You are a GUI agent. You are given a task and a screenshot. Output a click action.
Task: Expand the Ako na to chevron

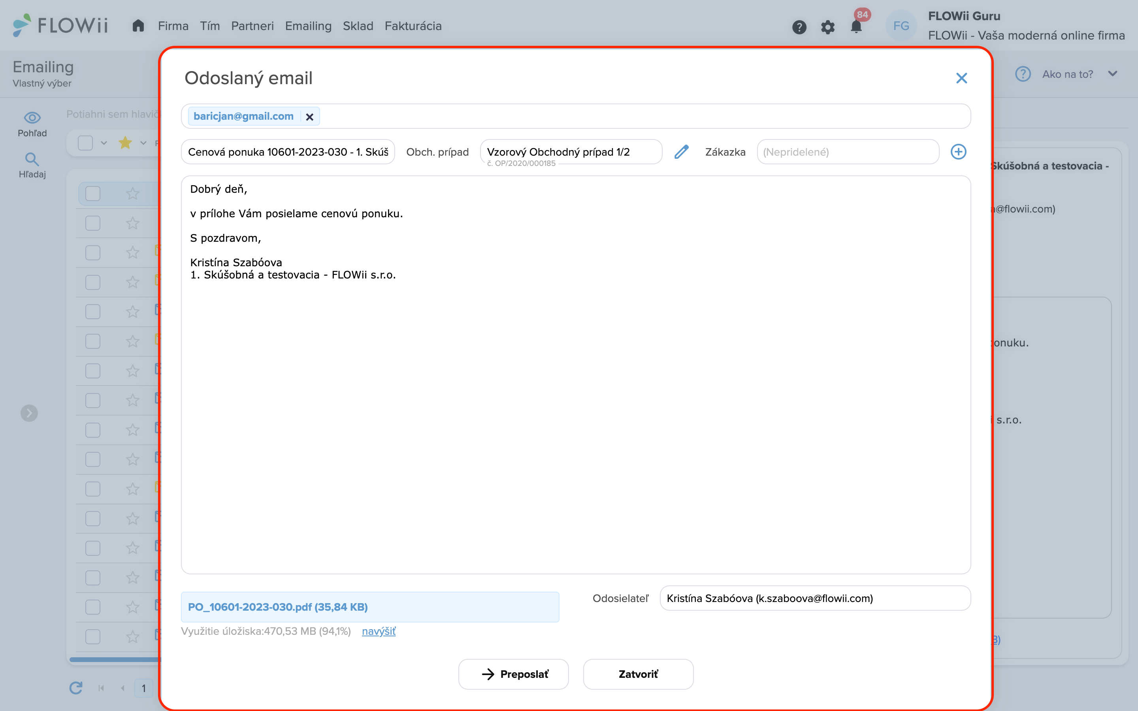click(x=1113, y=74)
